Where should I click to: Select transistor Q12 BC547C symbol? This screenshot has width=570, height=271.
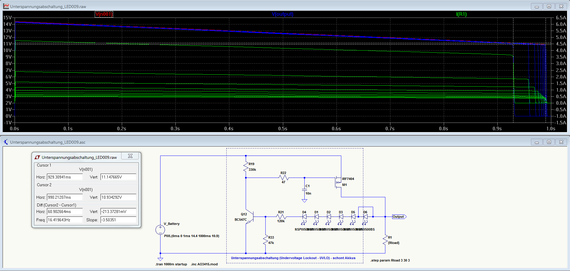[250, 217]
